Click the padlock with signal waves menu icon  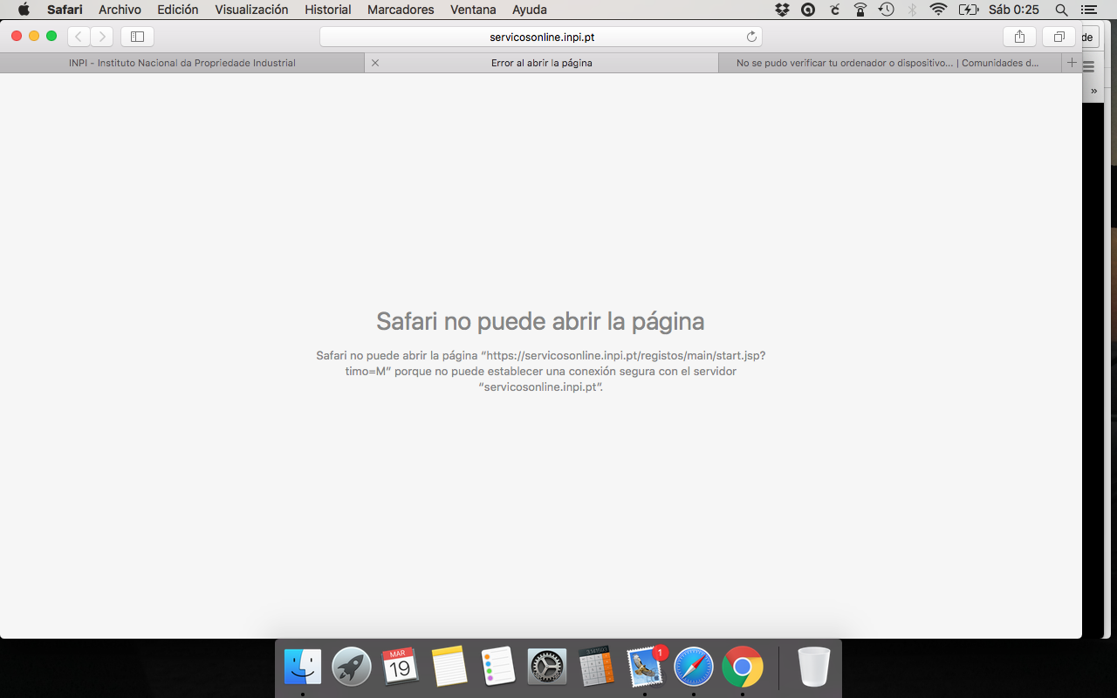(860, 10)
